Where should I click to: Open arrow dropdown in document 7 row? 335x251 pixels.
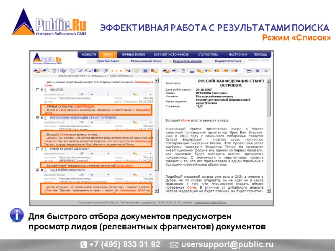pos(100,154)
